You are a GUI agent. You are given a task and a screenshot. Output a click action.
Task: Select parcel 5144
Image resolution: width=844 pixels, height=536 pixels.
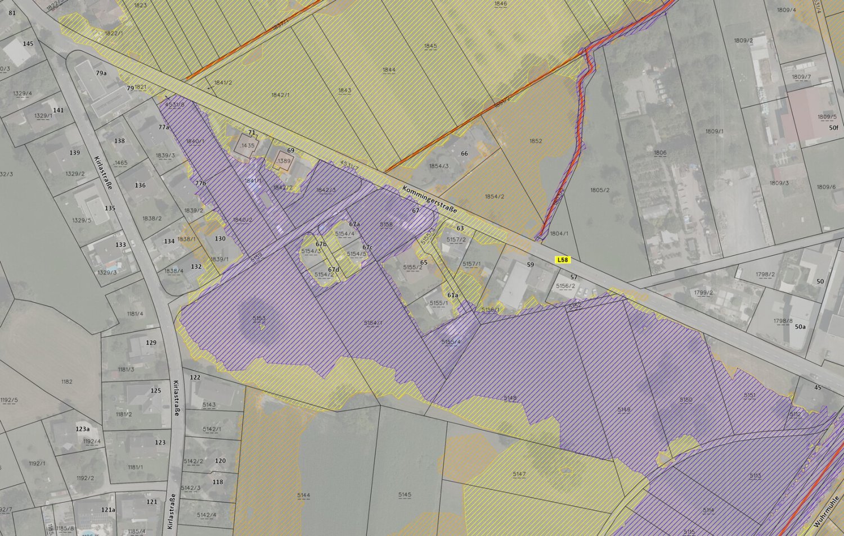[303, 496]
